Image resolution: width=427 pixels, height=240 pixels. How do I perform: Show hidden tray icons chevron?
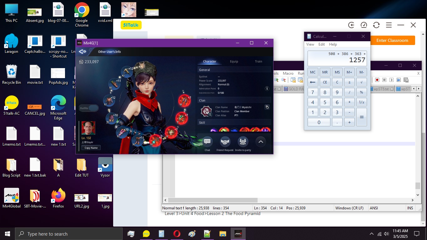(x=372, y=234)
